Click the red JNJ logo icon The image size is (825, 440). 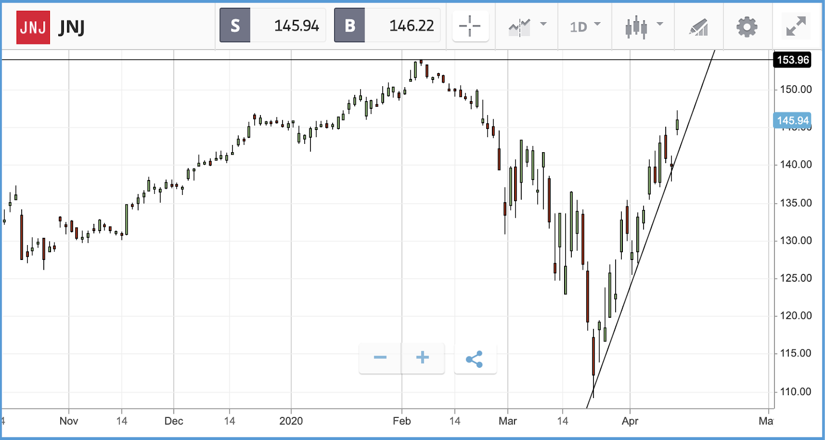pos(33,27)
